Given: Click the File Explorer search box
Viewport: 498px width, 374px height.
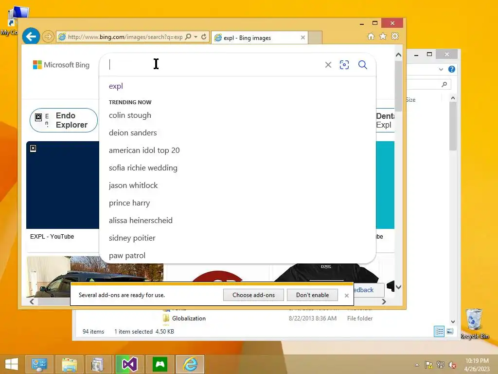Looking at the screenshot, I should (x=428, y=84).
